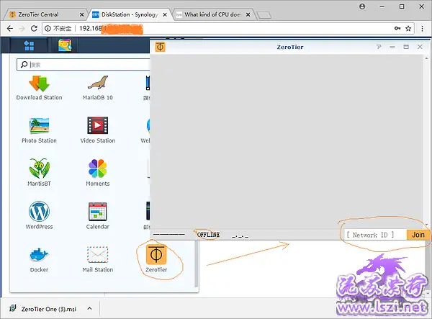The width and height of the screenshot is (432, 319).
Task: Open Package Center taskbar icon
Action: (65, 45)
